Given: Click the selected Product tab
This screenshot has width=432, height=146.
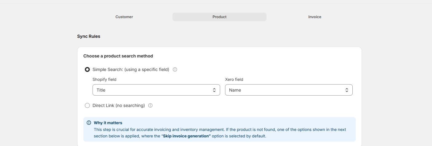Looking at the screenshot, I should point(219,17).
